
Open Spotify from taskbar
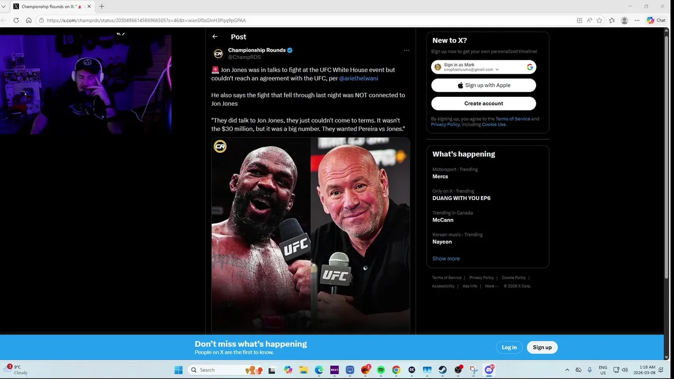381,370
